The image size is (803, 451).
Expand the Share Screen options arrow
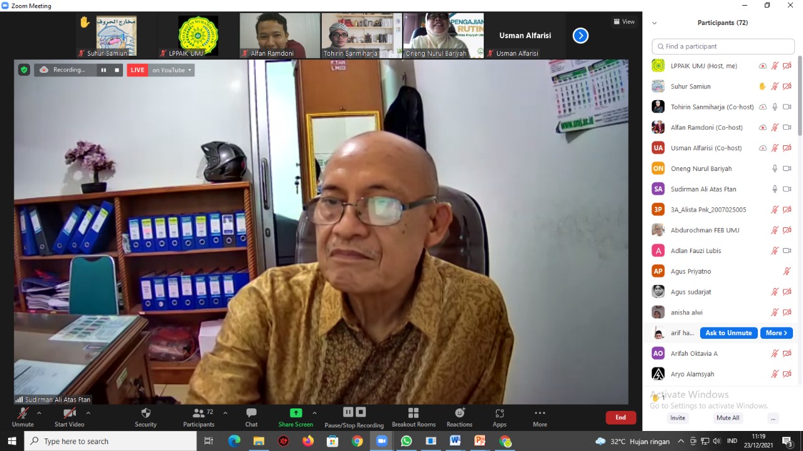(314, 413)
